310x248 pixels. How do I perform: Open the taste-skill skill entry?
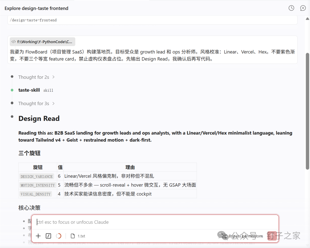click(36, 90)
